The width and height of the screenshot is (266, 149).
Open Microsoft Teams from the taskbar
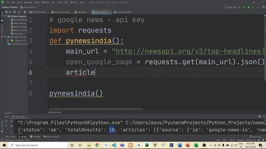[x=122, y=145]
